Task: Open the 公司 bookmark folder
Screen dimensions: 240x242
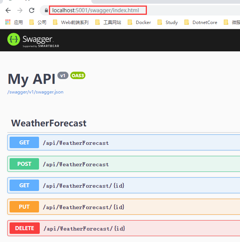Action: (38, 23)
